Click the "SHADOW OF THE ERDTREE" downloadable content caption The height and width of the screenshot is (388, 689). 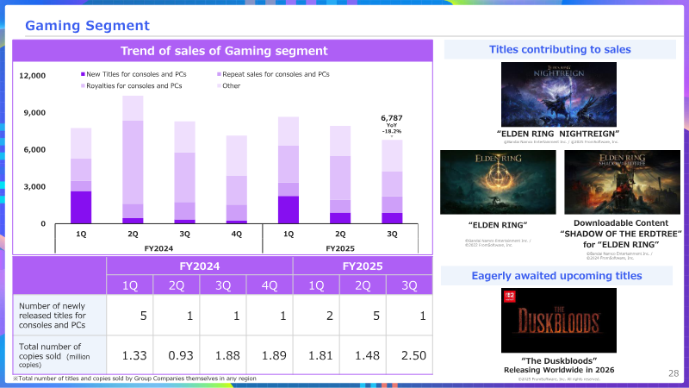point(621,234)
